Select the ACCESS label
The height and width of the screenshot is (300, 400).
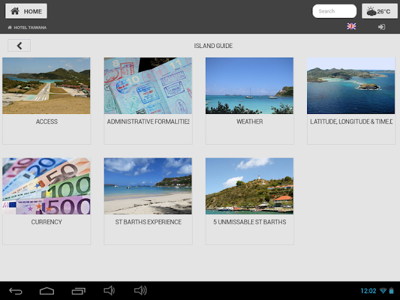click(47, 122)
